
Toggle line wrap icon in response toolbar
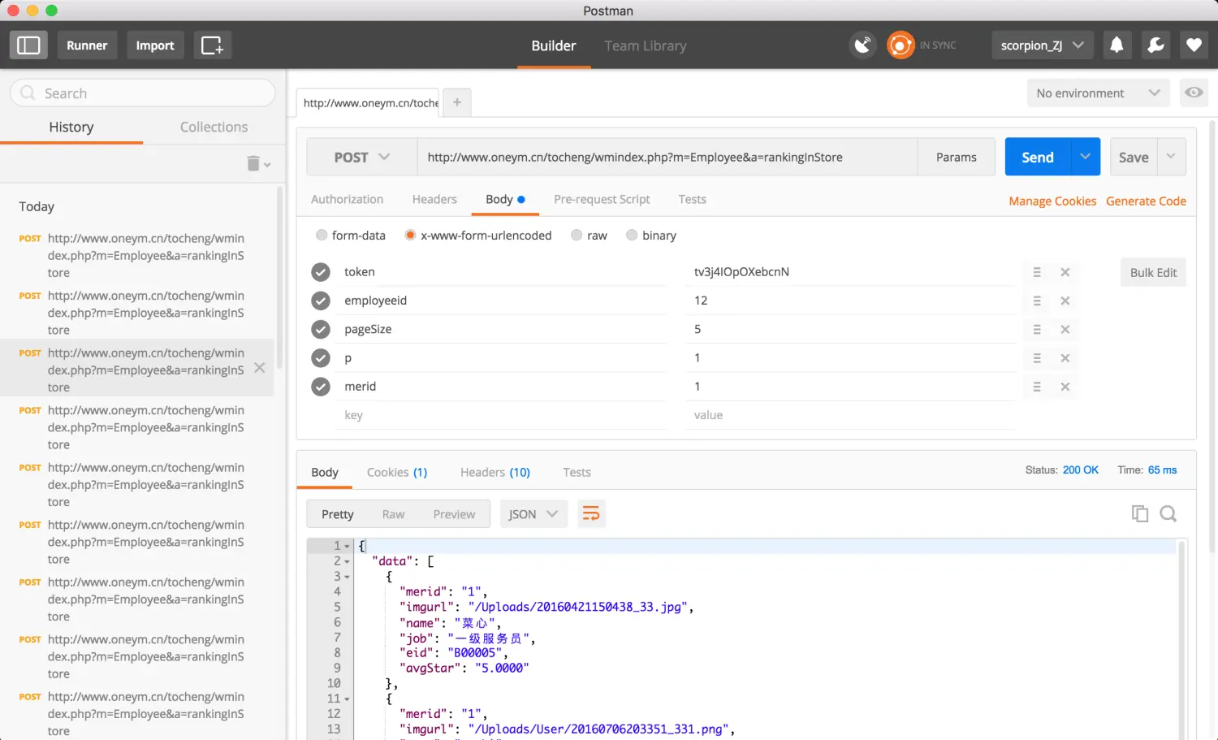tap(591, 513)
